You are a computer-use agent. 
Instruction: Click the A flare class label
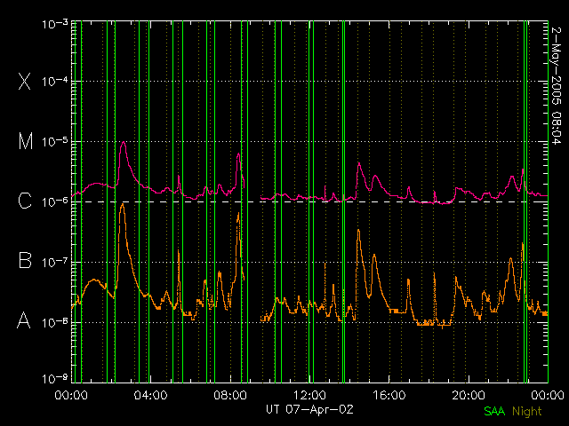click(24, 320)
